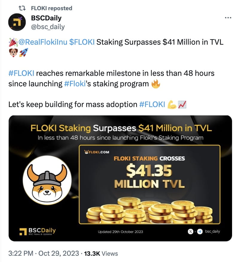This screenshot has width=238, height=262.
Task: Click the repost icon above the post
Action: [21, 8]
